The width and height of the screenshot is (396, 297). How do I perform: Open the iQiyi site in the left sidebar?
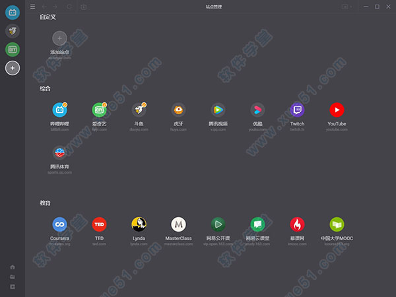pyautogui.click(x=13, y=49)
